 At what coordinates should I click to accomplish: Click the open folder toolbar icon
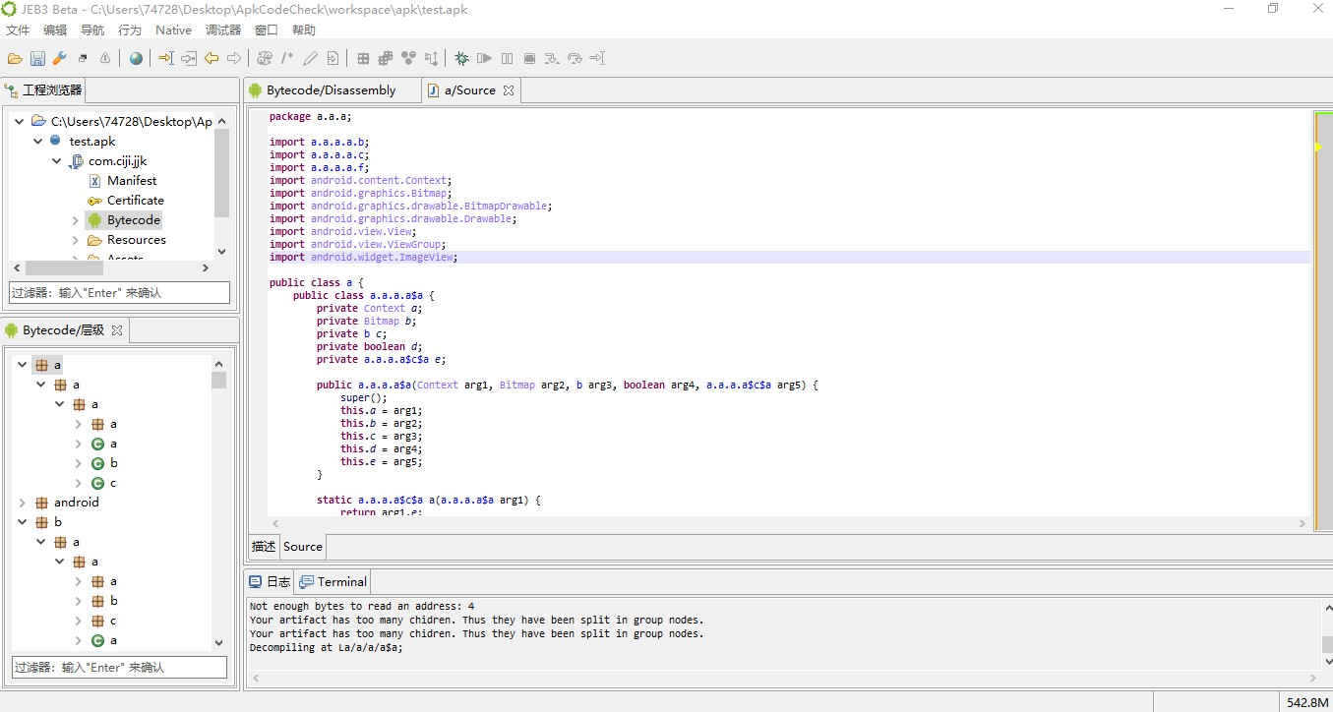(15, 58)
